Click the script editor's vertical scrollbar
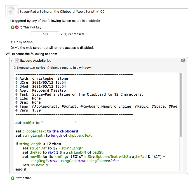 tap(181, 106)
